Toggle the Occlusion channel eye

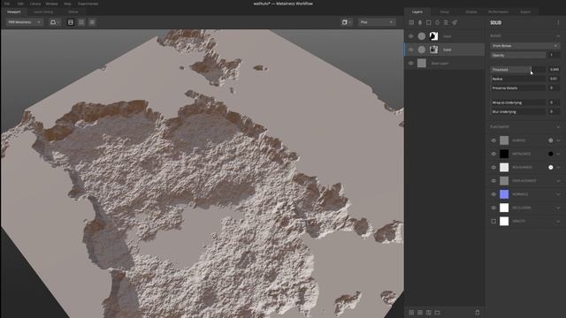point(493,208)
